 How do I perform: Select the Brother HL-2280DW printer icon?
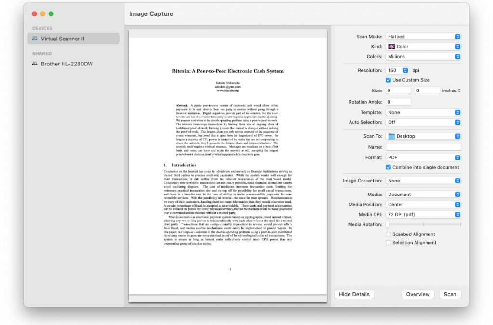[x=35, y=64]
